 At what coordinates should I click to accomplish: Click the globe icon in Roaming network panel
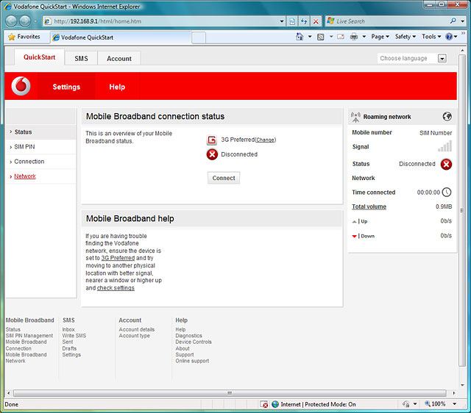(x=447, y=116)
